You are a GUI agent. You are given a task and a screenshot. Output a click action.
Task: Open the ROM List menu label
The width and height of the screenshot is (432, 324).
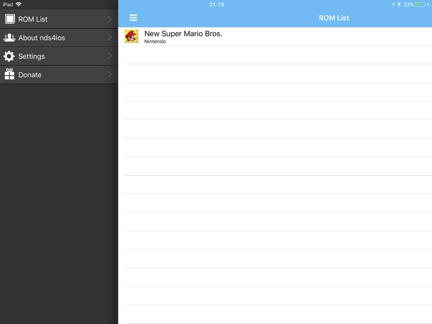[33, 19]
